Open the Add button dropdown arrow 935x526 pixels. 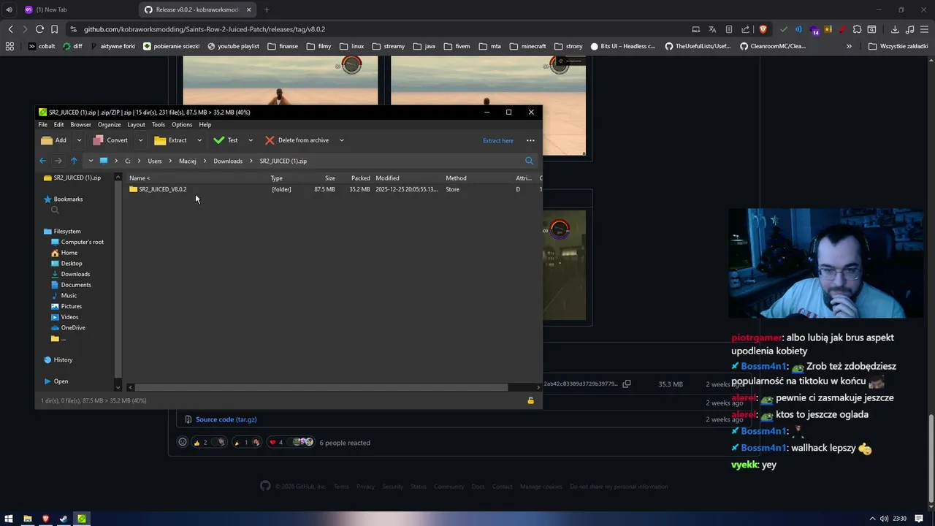tap(79, 140)
